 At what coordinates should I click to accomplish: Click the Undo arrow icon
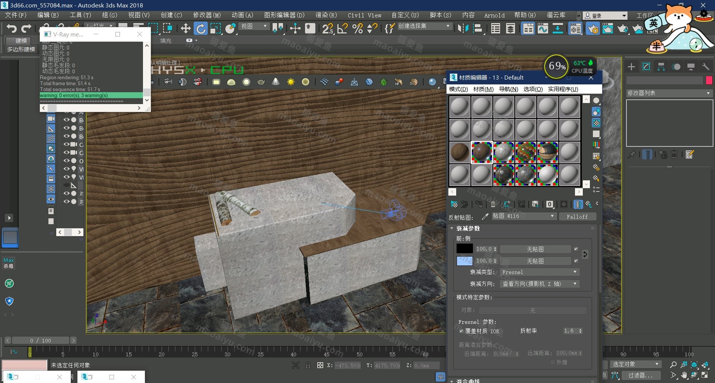tap(12, 28)
